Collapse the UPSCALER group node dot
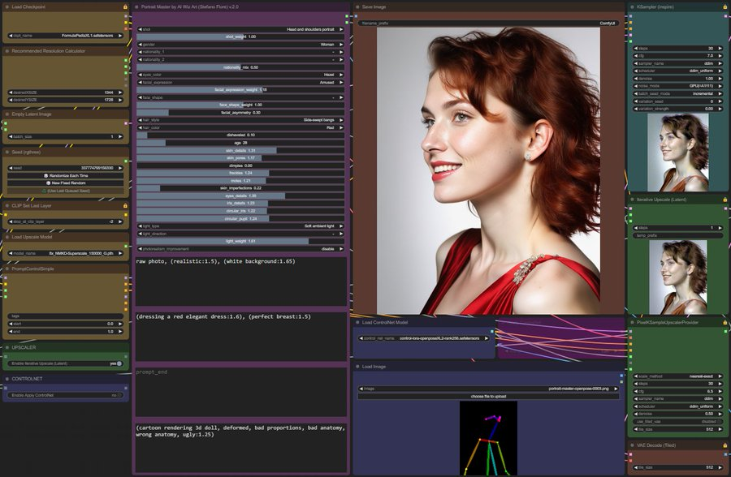 [7, 347]
